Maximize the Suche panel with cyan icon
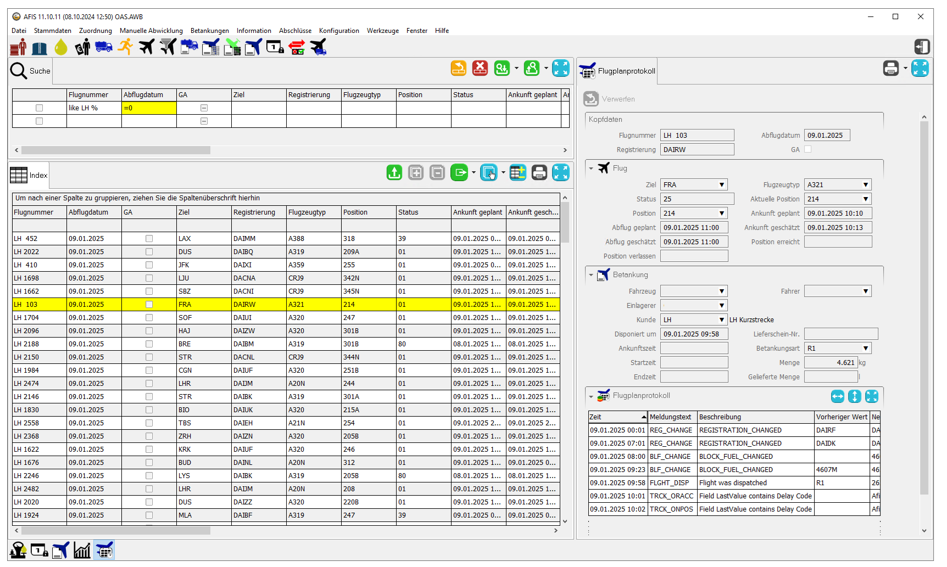947x567 pixels. coord(561,68)
